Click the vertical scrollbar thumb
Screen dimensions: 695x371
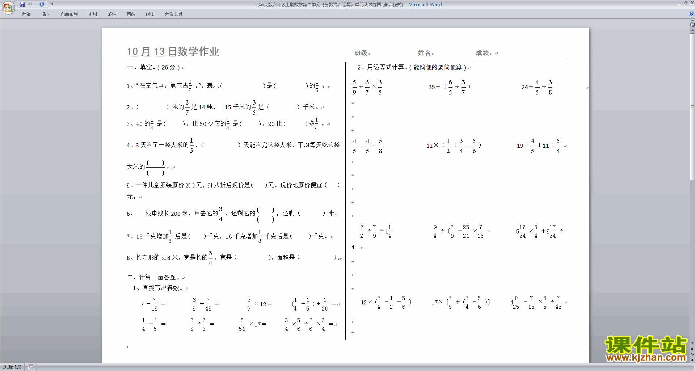pyautogui.click(x=692, y=106)
